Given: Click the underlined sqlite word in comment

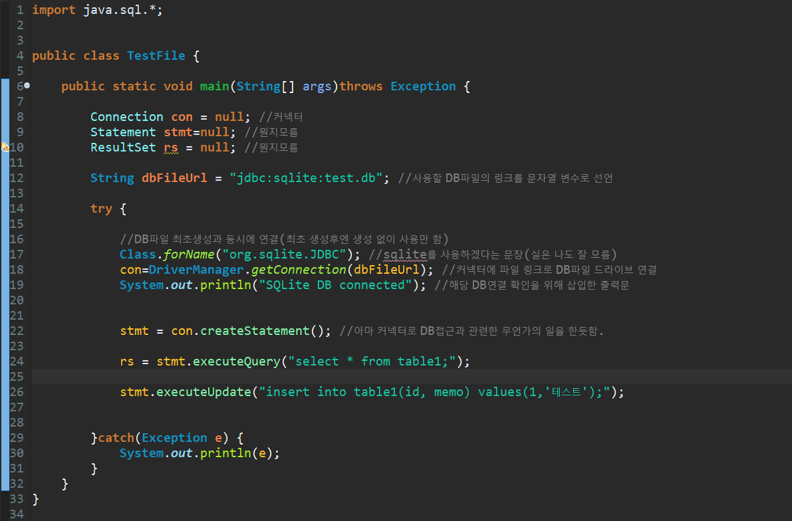Looking at the screenshot, I should pyautogui.click(x=405, y=255).
